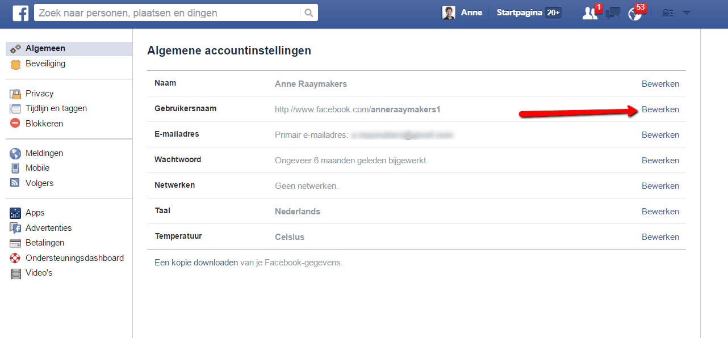Click the Temperatuur row label

(x=178, y=236)
